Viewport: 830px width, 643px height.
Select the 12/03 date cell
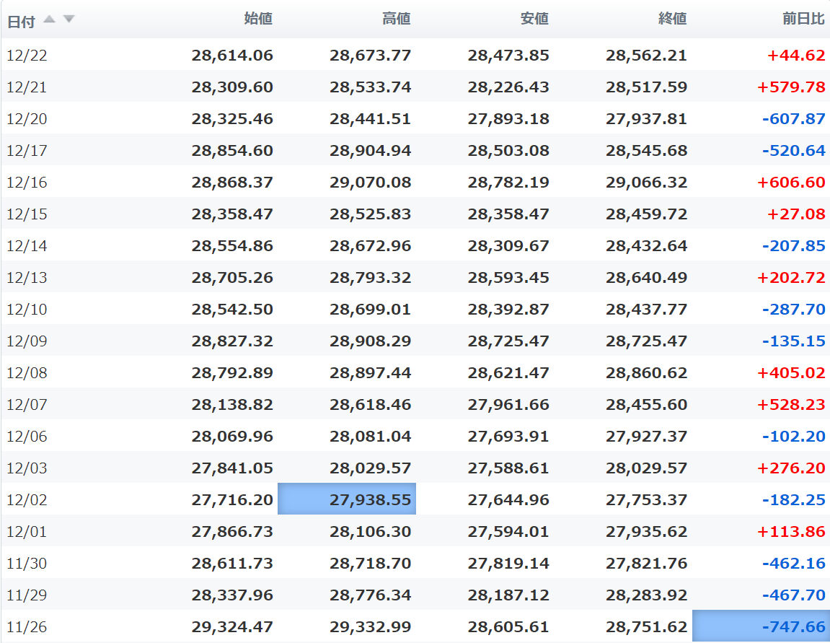[x=27, y=468]
